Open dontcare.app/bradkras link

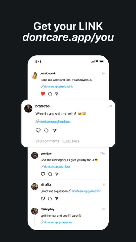55,122
